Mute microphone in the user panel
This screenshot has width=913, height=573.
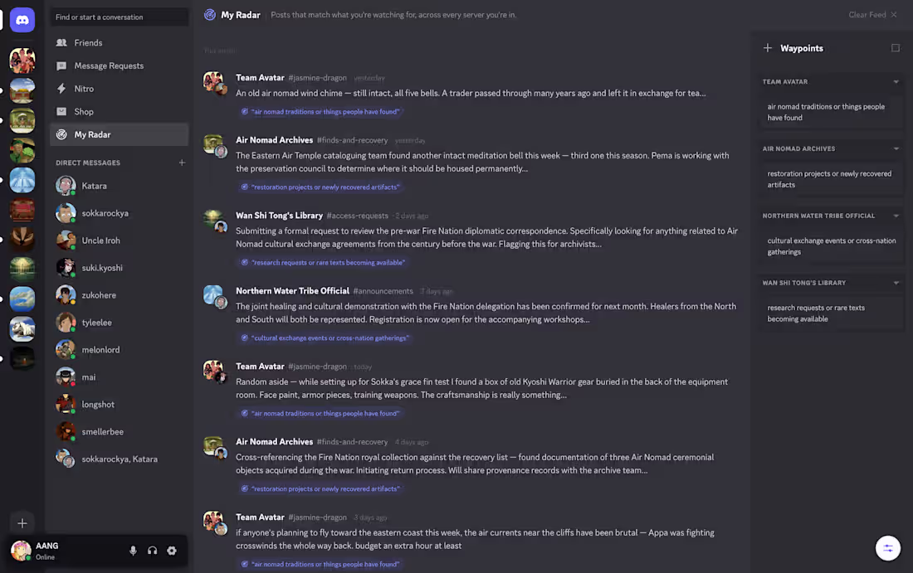(133, 551)
